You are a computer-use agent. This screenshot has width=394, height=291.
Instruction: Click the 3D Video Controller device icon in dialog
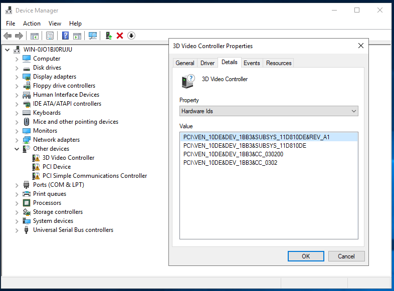(x=188, y=82)
